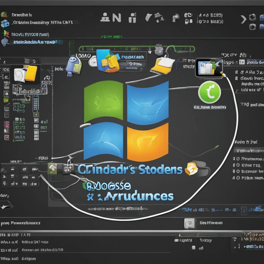Click the red-lined list icon in left strip
The image size is (264, 264).
[x=6, y=125]
